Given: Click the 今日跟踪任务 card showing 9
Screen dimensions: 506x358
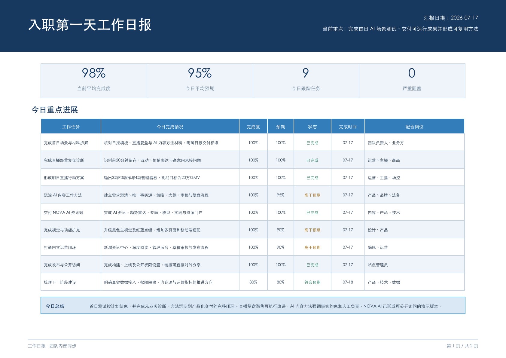Looking at the screenshot, I should click(306, 81).
